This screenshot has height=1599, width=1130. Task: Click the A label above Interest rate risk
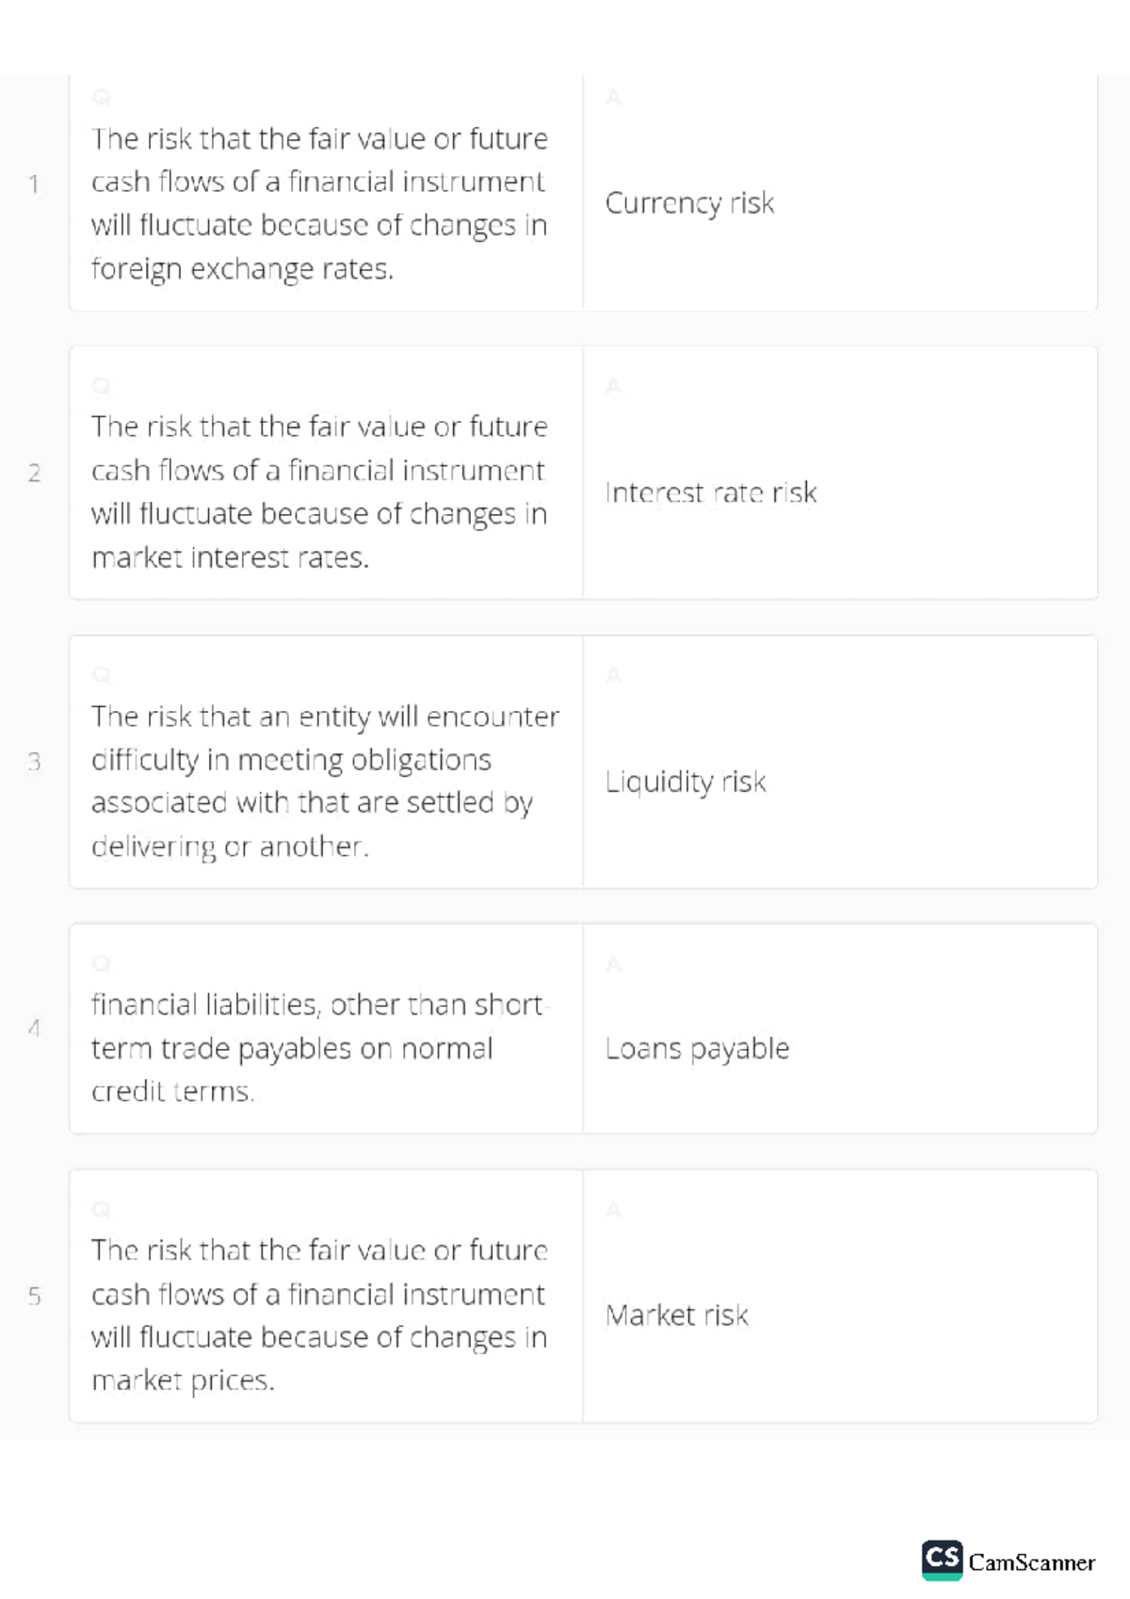point(613,386)
